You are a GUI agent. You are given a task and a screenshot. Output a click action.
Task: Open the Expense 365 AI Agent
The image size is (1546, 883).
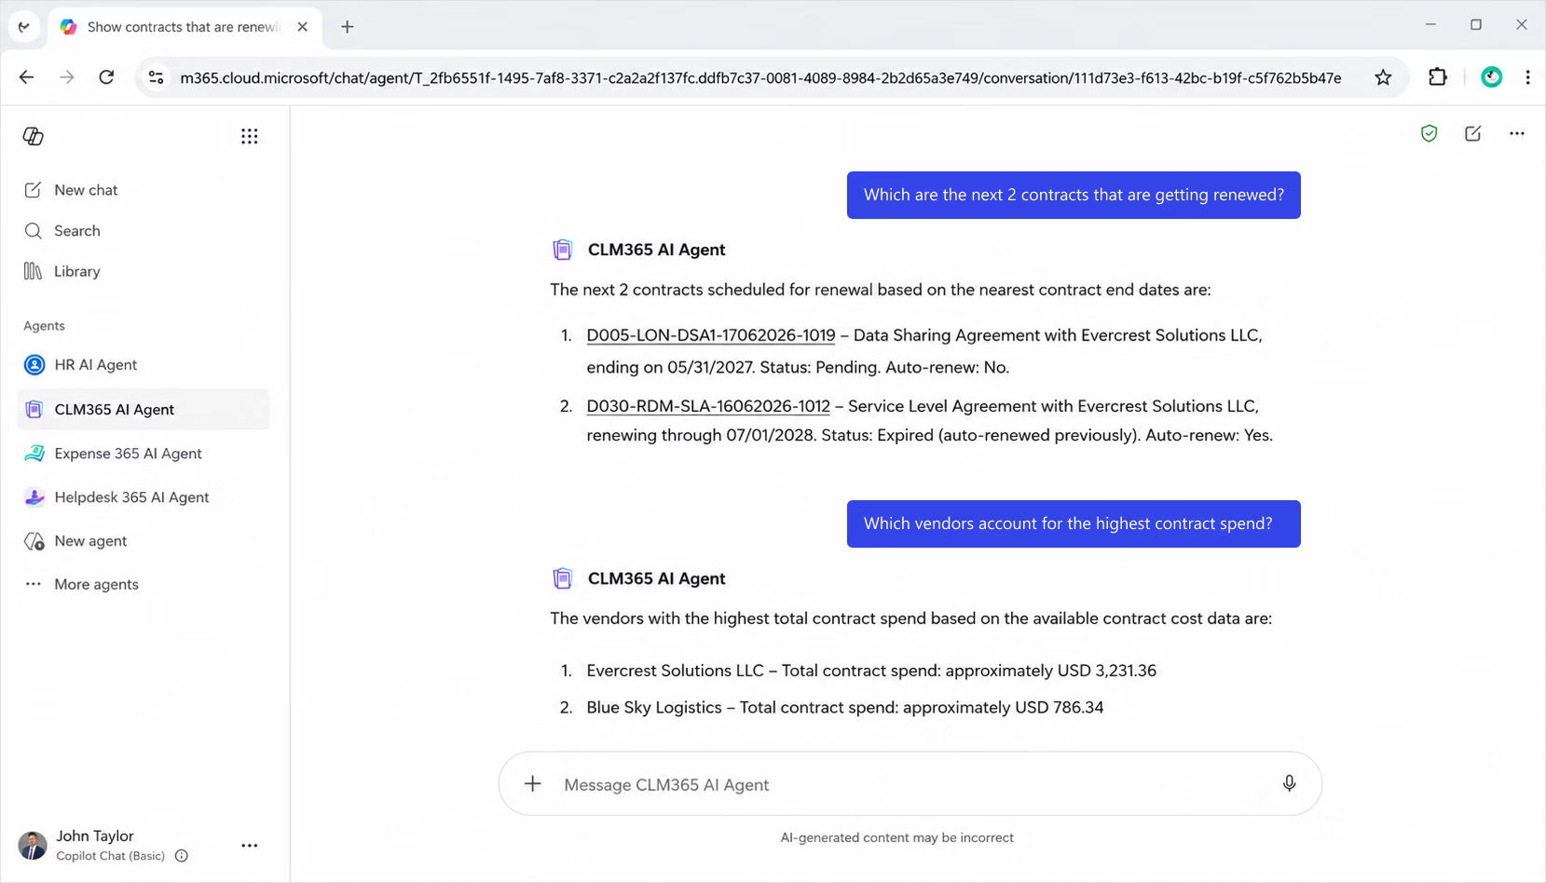click(x=144, y=454)
